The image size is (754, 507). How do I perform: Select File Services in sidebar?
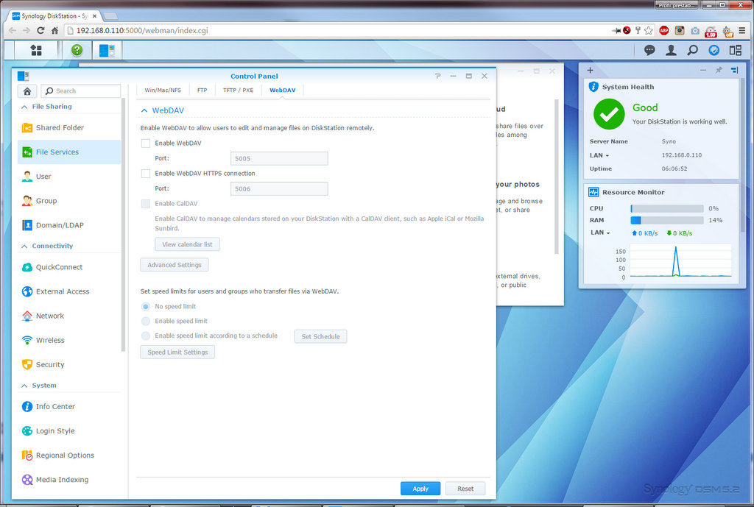coord(69,152)
